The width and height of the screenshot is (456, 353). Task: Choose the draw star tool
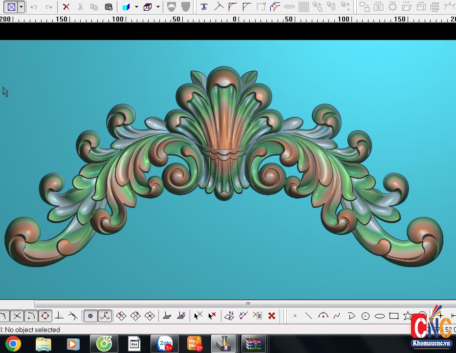pyautogui.click(x=408, y=316)
